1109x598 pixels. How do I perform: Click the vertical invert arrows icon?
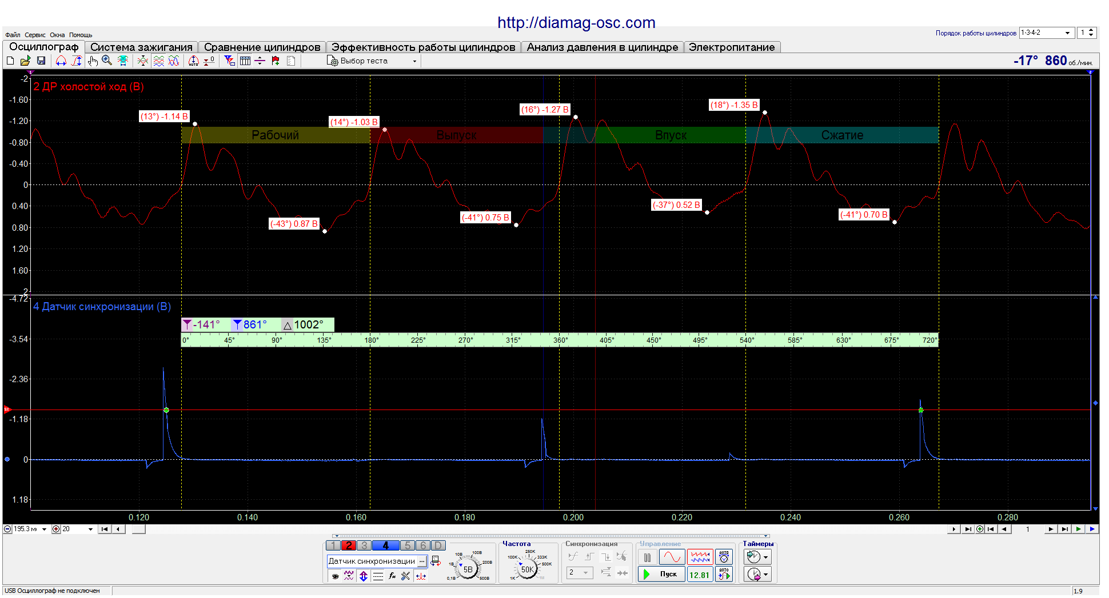point(364,576)
